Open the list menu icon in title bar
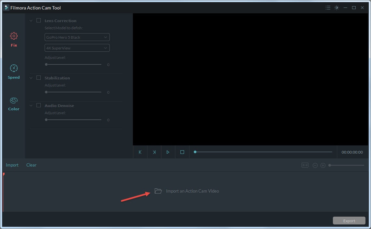 328,7
